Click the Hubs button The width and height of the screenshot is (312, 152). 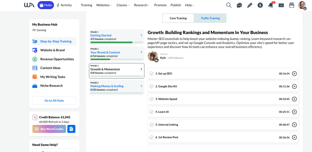tap(46, 5)
